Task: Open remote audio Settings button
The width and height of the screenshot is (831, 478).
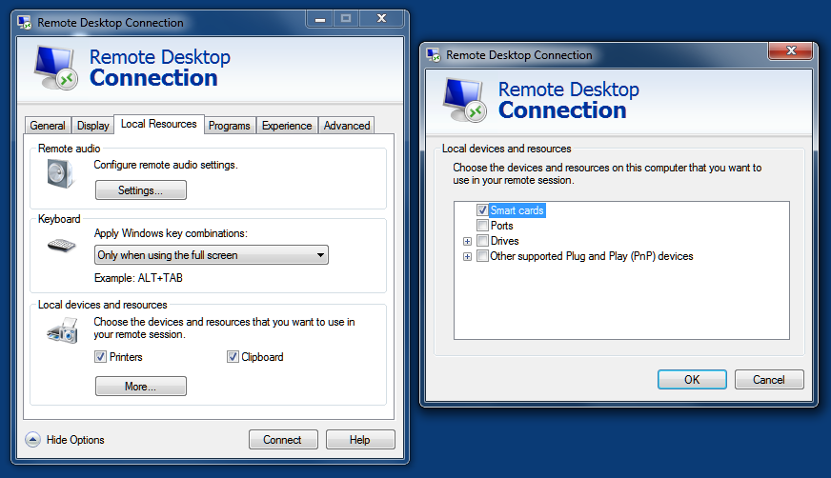Action: point(140,190)
